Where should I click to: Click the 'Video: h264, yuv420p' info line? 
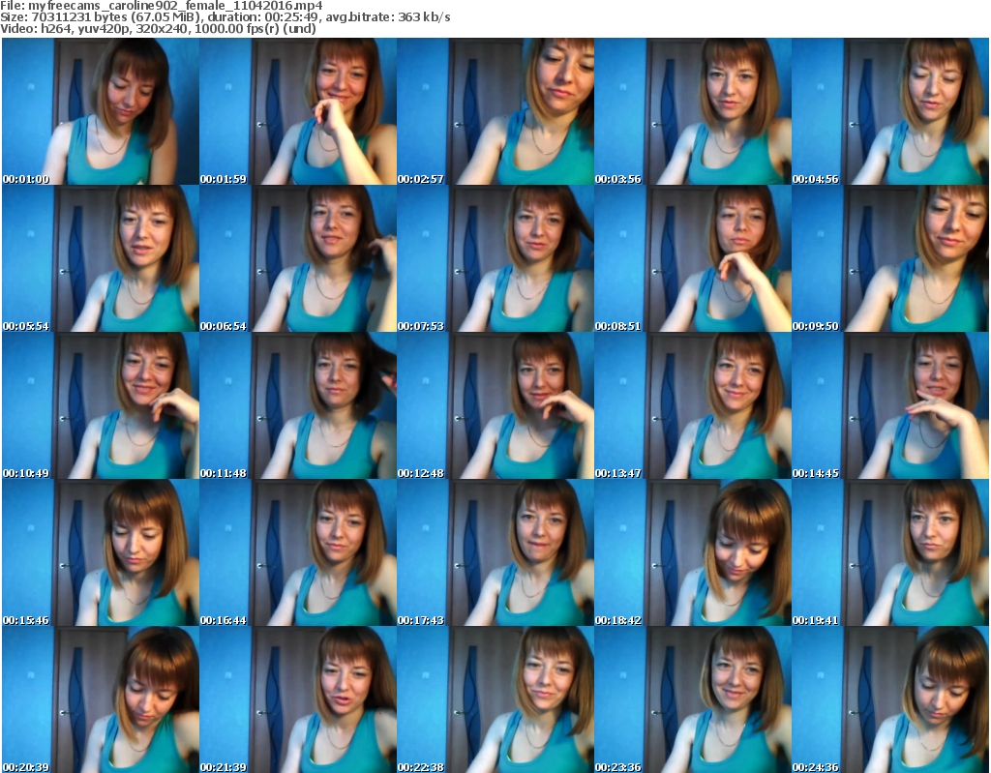(158, 28)
